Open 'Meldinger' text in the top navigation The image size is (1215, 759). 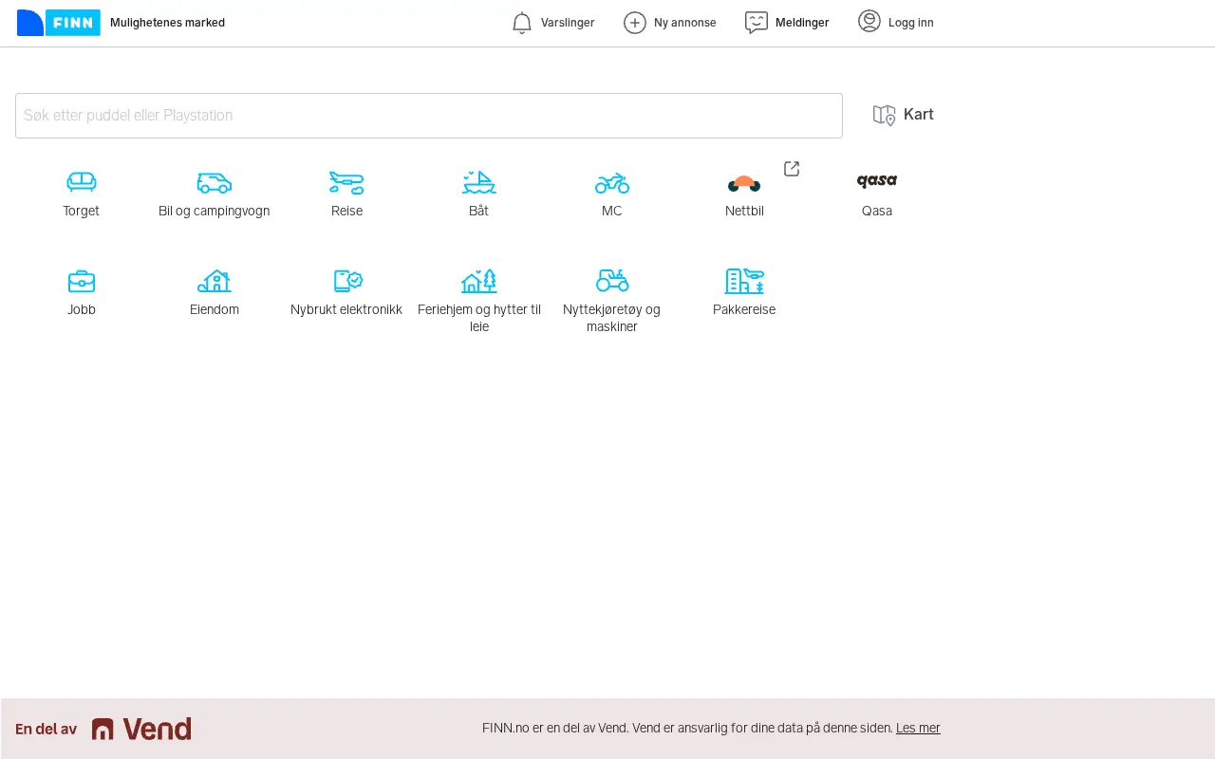pos(802,23)
